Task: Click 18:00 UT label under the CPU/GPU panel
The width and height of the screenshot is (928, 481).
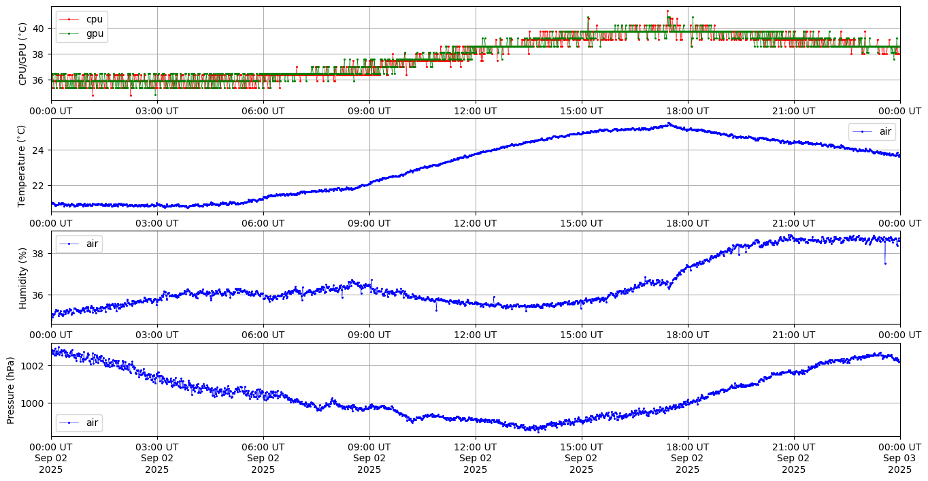Action: [x=688, y=111]
